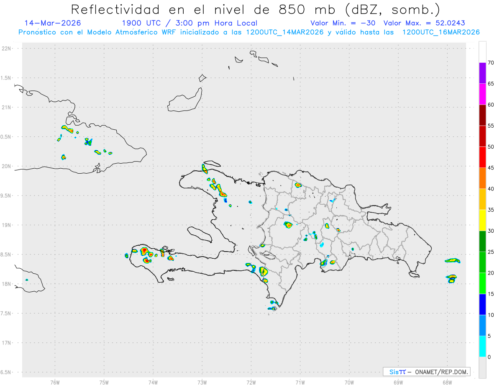The height and width of the screenshot is (388, 502).
Task: Click the '9.5N' latitude label
Action: tap(6, 195)
